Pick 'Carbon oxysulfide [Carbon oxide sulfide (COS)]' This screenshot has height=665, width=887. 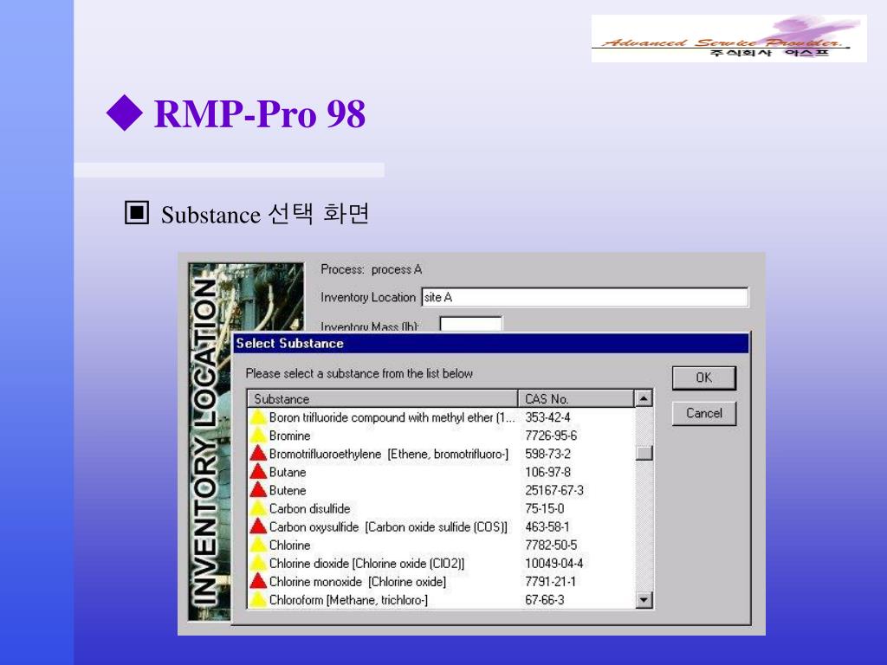[388, 526]
